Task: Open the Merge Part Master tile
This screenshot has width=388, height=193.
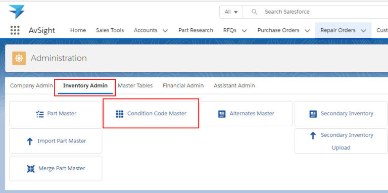Action: [56, 169]
